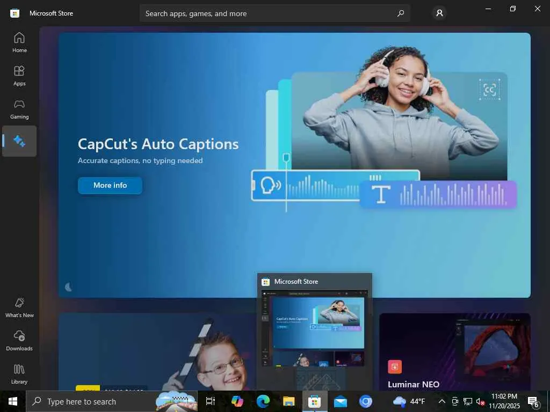Open the kids clapperboard promo card
Viewport: 550px width, 412px height.
click(x=157, y=352)
